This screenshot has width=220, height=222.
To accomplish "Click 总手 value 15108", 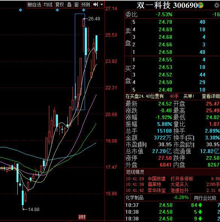I will (164, 131).
